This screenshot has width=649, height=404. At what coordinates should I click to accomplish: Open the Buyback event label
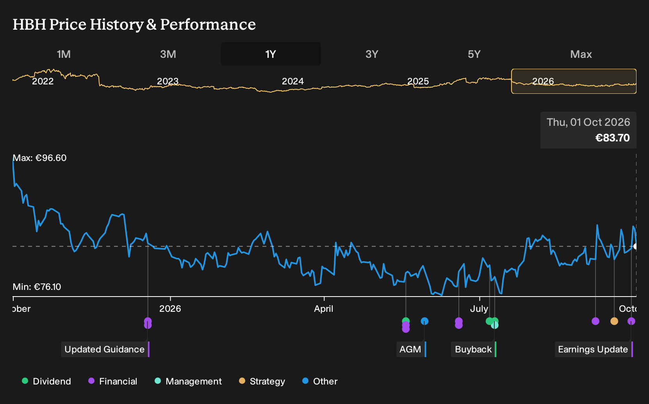474,349
